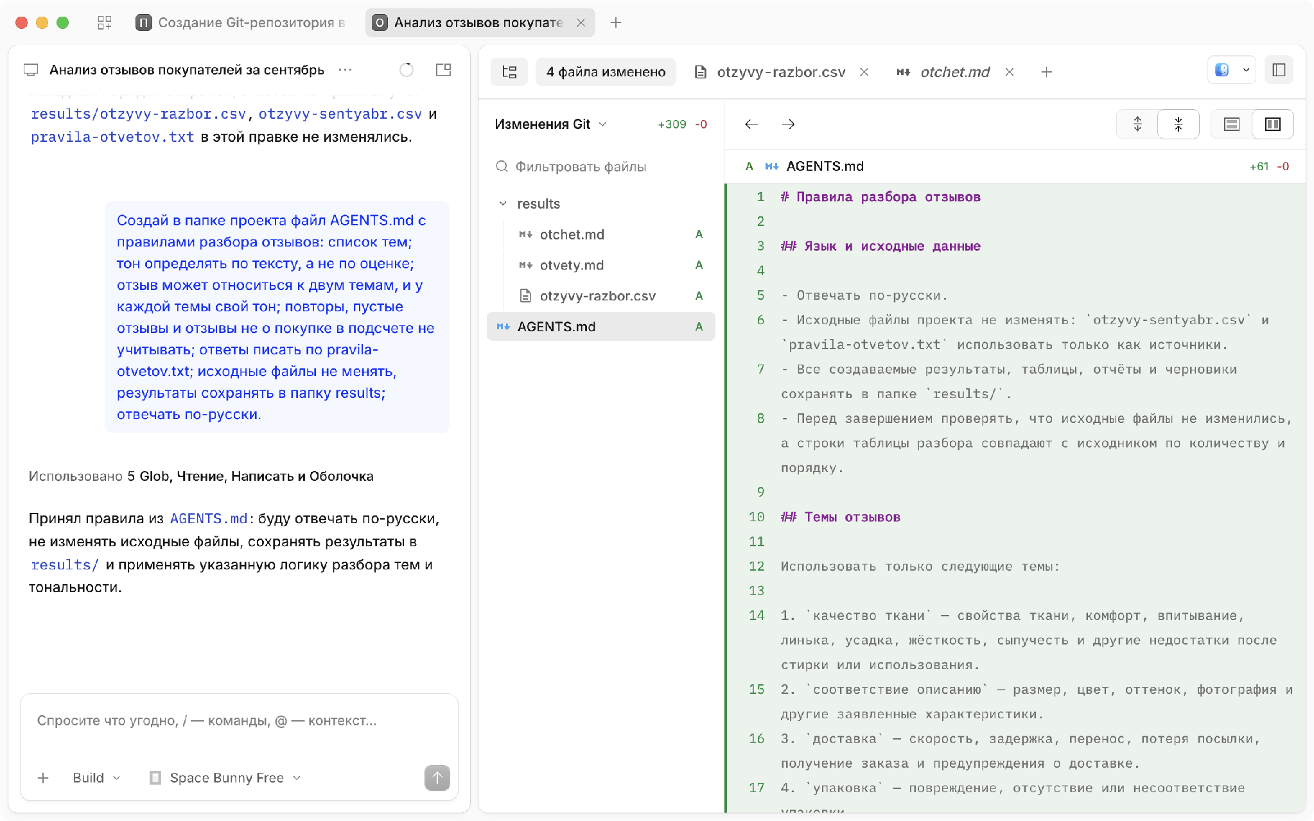1314x821 pixels.
Task: Switch to otzyvy-razbor.csv editor tab
Action: [x=770, y=72]
